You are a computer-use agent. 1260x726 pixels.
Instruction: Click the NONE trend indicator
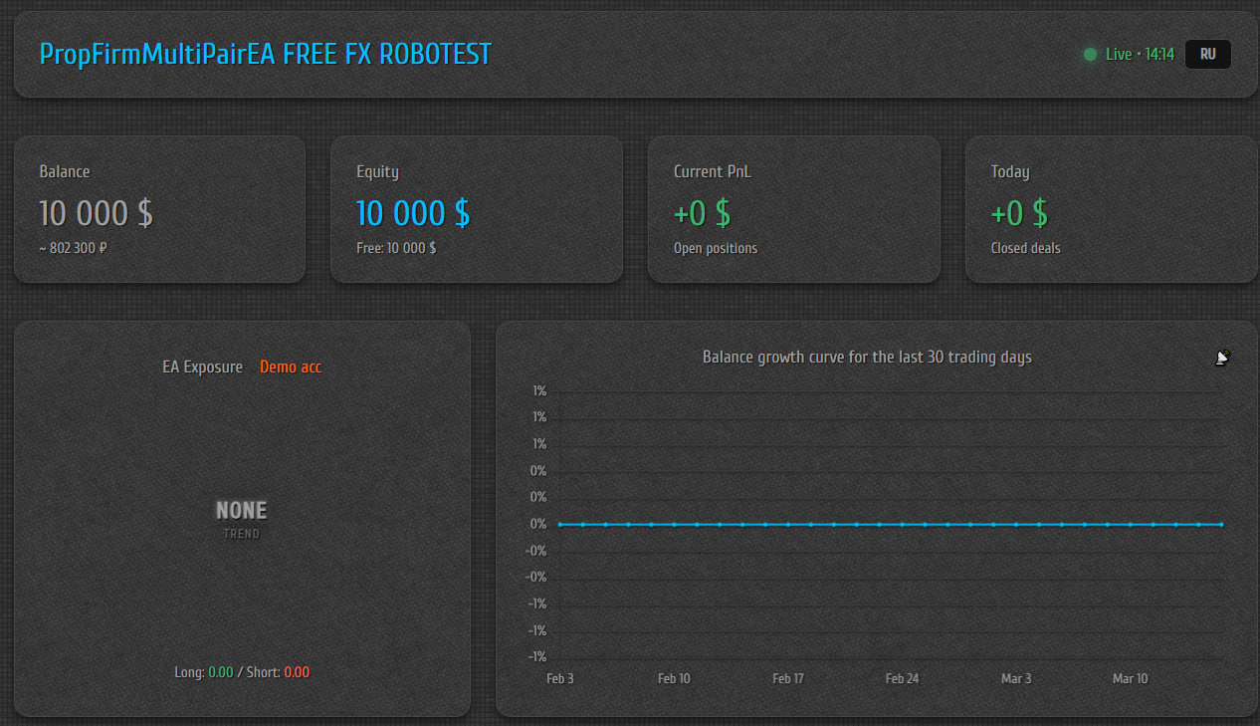coord(241,511)
